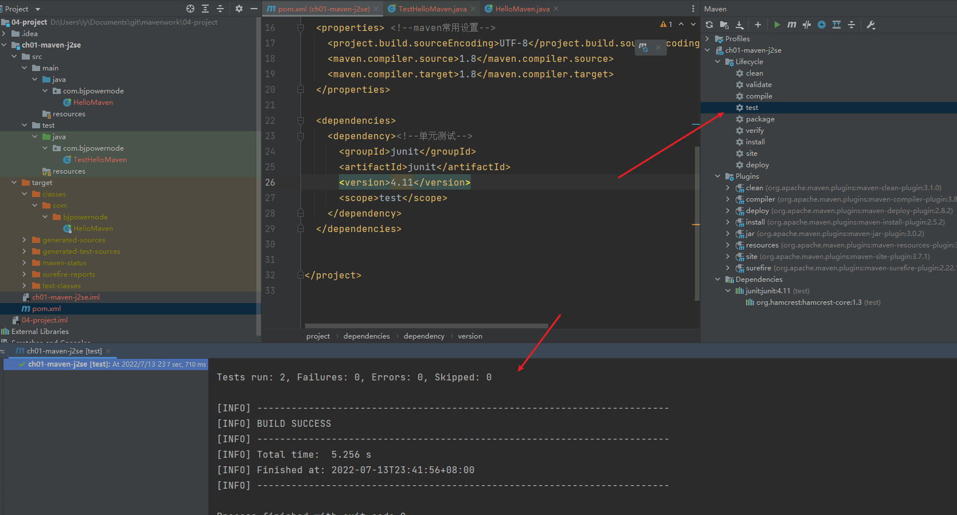Screen dimensions: 957x515
Task: Collapse all nodes in Maven panel
Action: pyautogui.click(x=851, y=25)
